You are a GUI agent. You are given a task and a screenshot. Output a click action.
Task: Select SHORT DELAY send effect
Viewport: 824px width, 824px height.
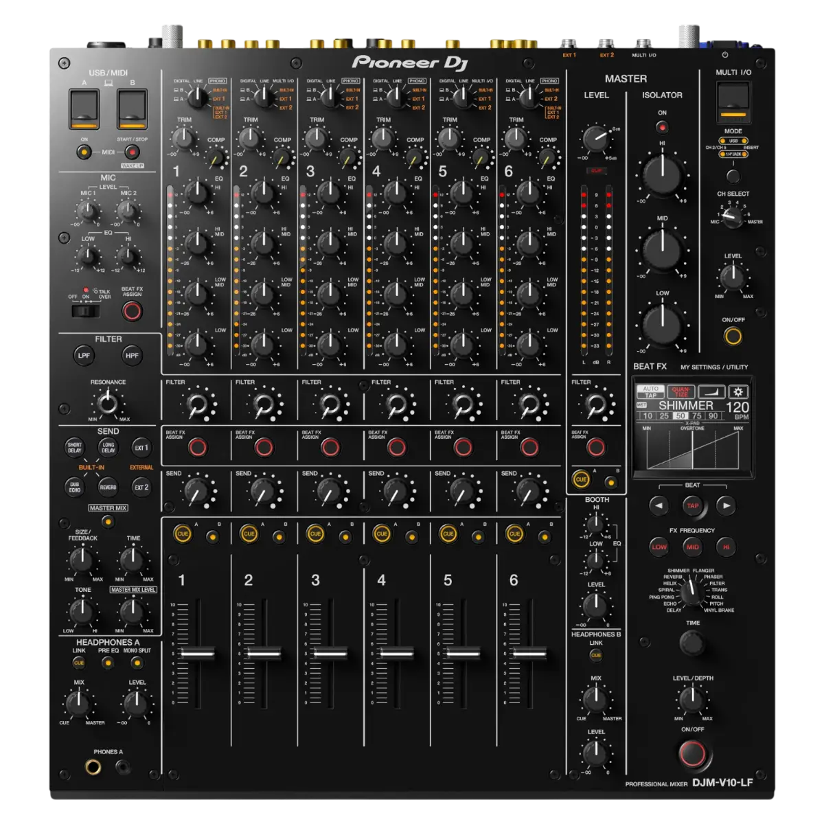tap(75, 448)
